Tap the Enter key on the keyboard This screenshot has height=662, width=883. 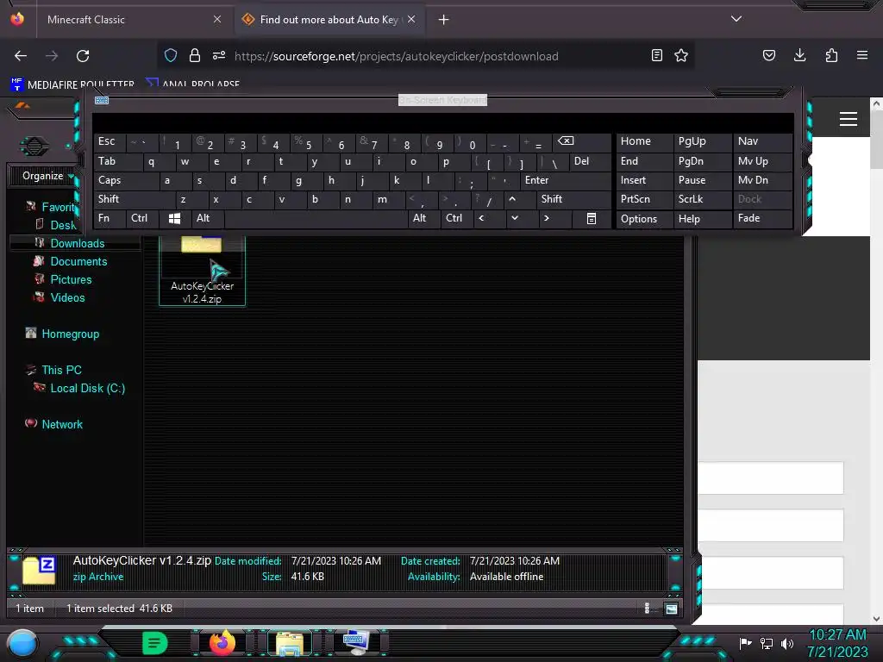(566, 180)
